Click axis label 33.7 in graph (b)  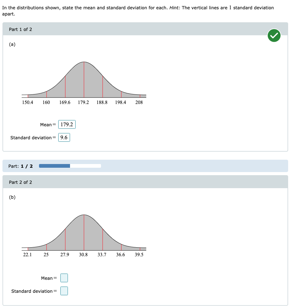102,255
